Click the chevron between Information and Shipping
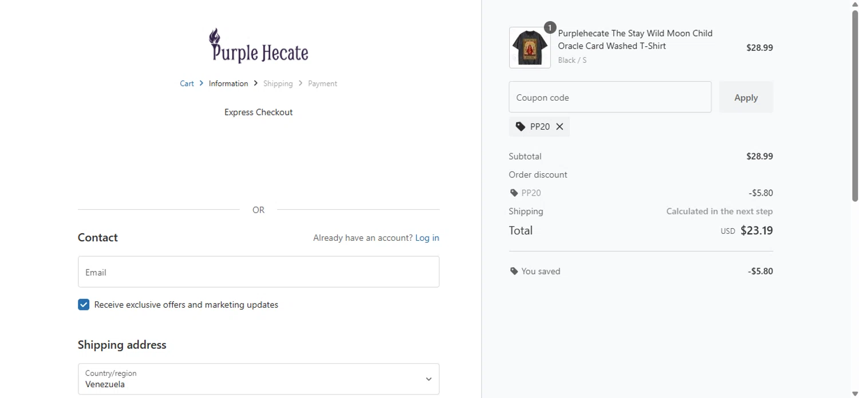This screenshot has width=859, height=398. pos(255,83)
